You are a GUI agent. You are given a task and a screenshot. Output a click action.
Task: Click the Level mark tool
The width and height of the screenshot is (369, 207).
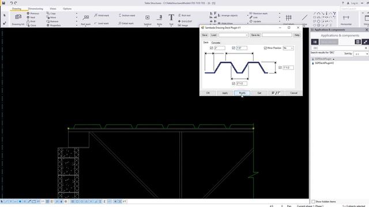pyautogui.click(x=101, y=24)
